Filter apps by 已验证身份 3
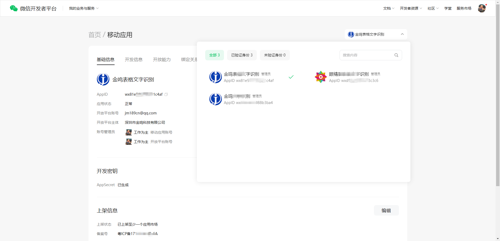The width and height of the screenshot is (500, 241). pyautogui.click(x=242, y=55)
